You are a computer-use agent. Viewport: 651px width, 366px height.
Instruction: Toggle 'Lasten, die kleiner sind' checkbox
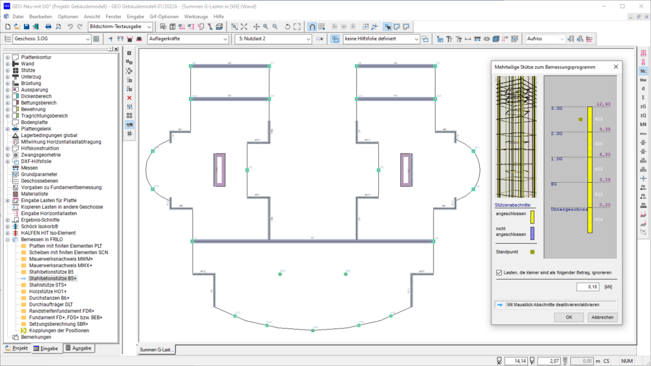499,272
